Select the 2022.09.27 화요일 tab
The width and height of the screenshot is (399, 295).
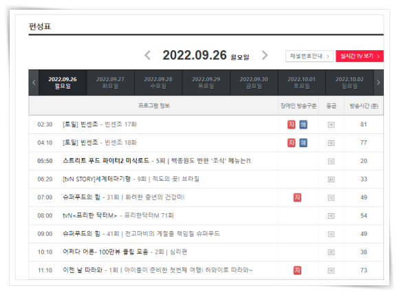pos(111,83)
